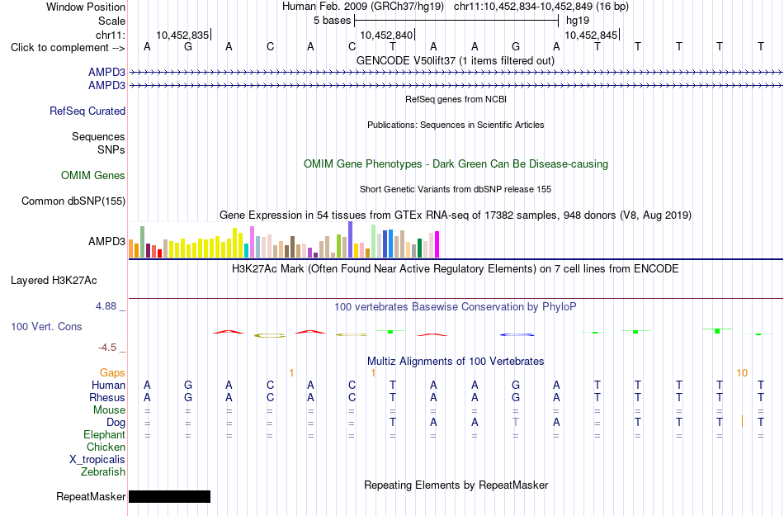Click the 'RefSeq genes from NCBI' track title
Viewport: 784px width, 516px height.
tap(456, 100)
